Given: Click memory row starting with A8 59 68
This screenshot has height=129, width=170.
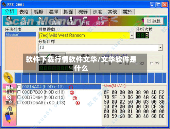Looking at the screenshot, I should pyautogui.click(x=134, y=116).
